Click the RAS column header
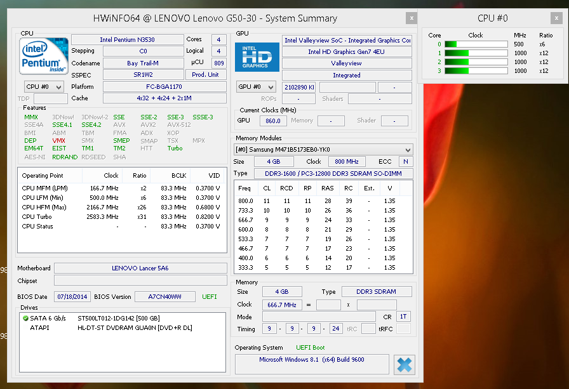 click(x=327, y=188)
